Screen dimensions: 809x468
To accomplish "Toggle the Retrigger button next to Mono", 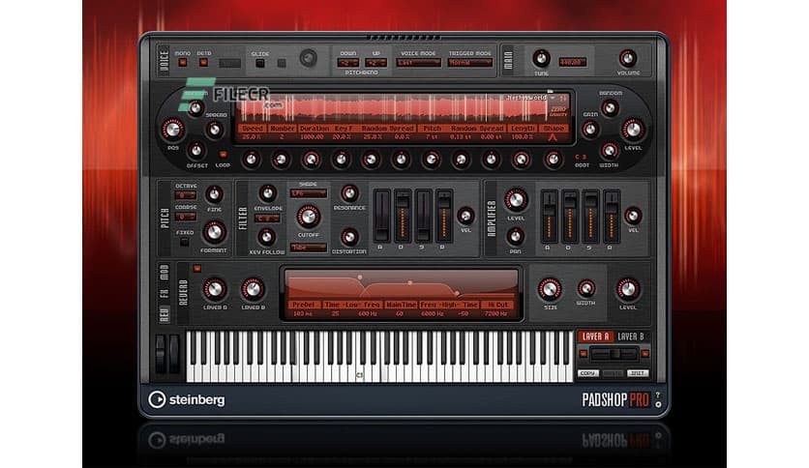I will point(203,64).
